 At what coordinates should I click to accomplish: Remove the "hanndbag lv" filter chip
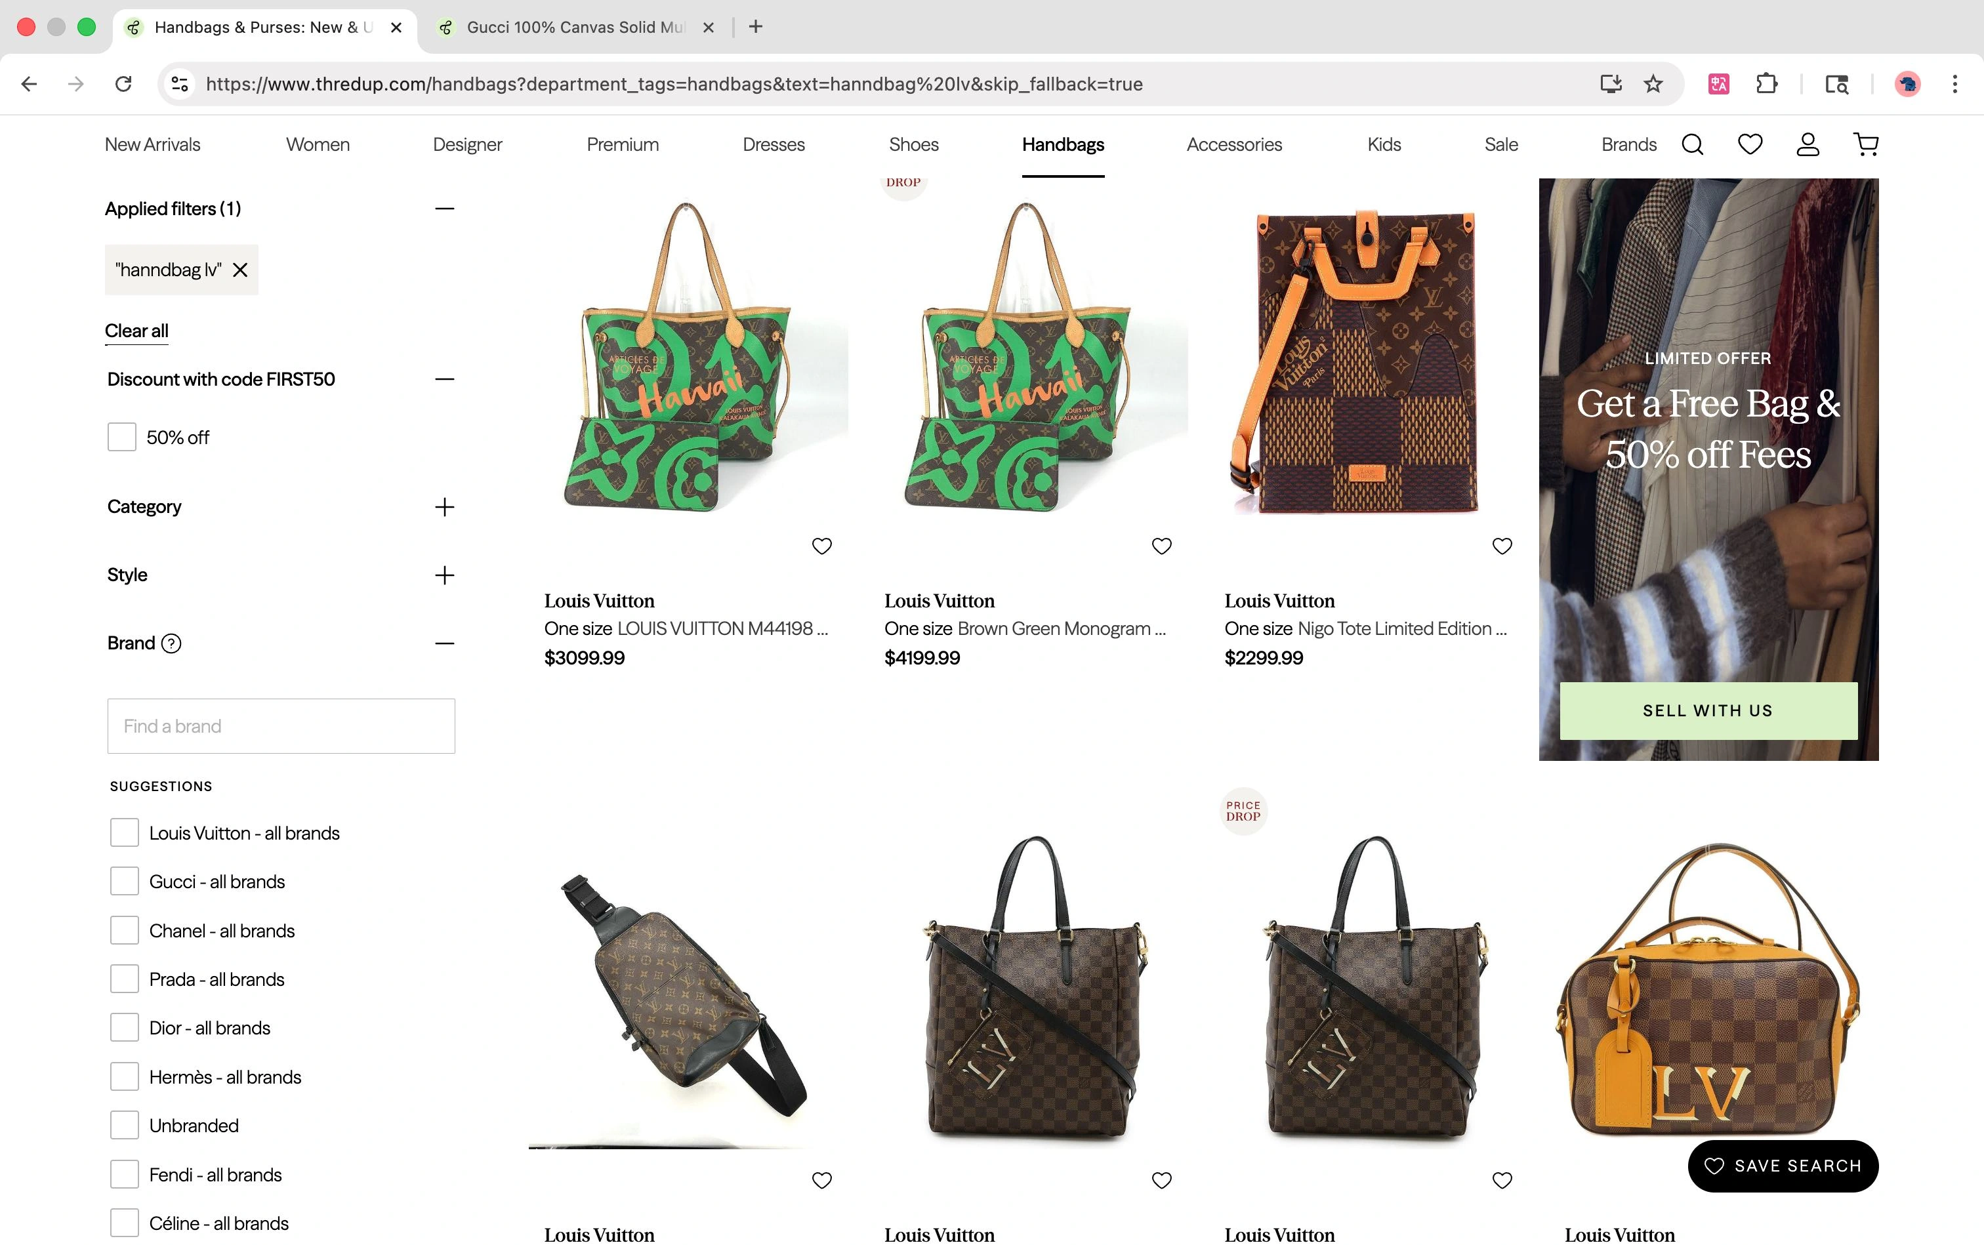(239, 270)
